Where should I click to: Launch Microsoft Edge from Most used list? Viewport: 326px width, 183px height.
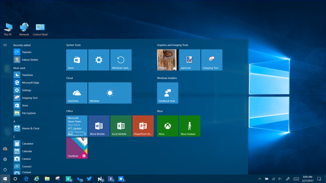36,83
